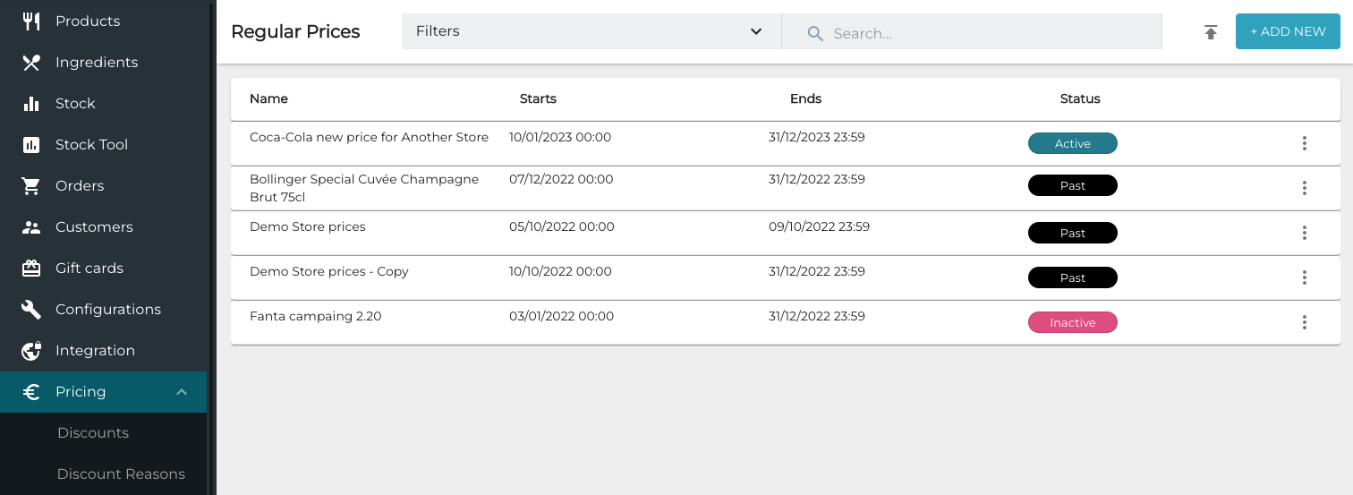1353x495 pixels.
Task: Click the upload arrow icon beside Add New
Action: [1211, 32]
